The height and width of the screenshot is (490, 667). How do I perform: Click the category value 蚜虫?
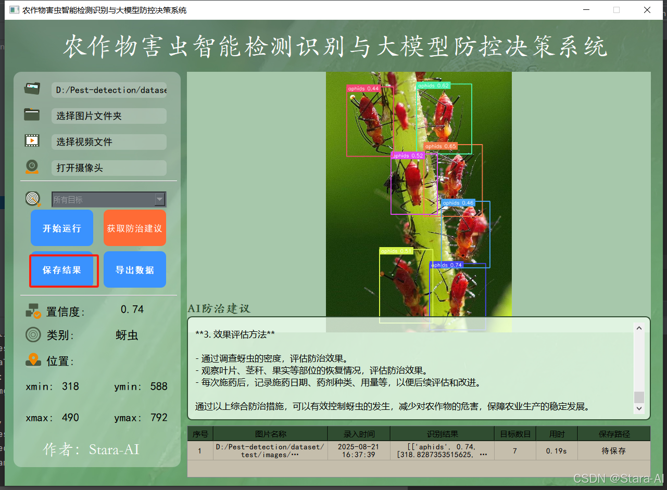click(127, 336)
